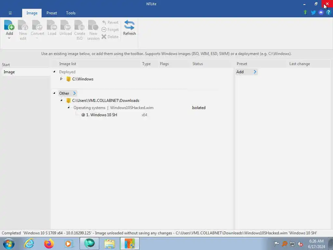
Task: Launch Internet Explorer from the taskbar
Action: 29,243
